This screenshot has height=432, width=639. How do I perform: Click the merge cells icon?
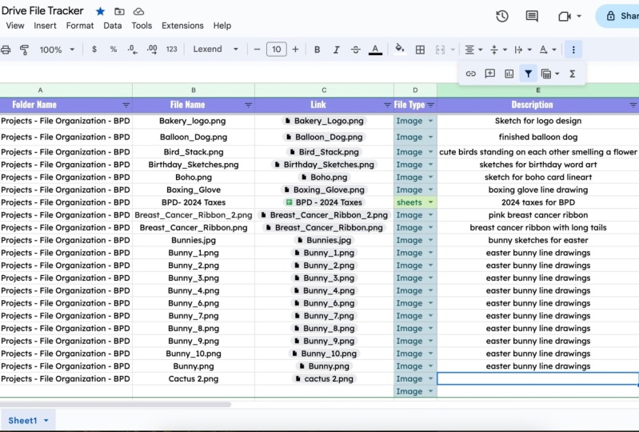[x=440, y=50]
